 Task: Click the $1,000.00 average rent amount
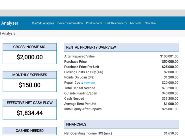tap(171, 104)
